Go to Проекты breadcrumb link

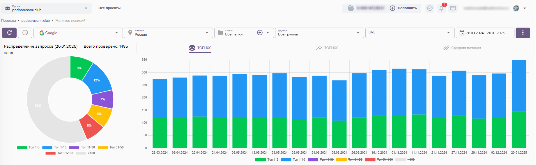[x=8, y=21]
